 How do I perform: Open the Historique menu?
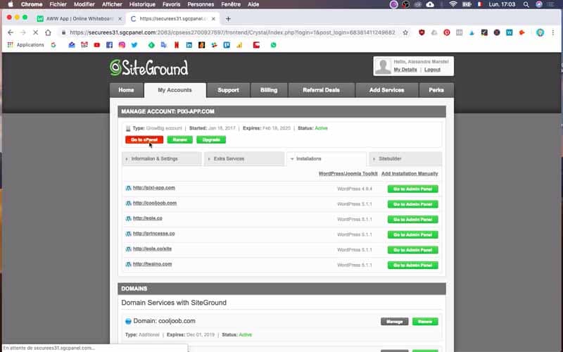click(x=142, y=4)
